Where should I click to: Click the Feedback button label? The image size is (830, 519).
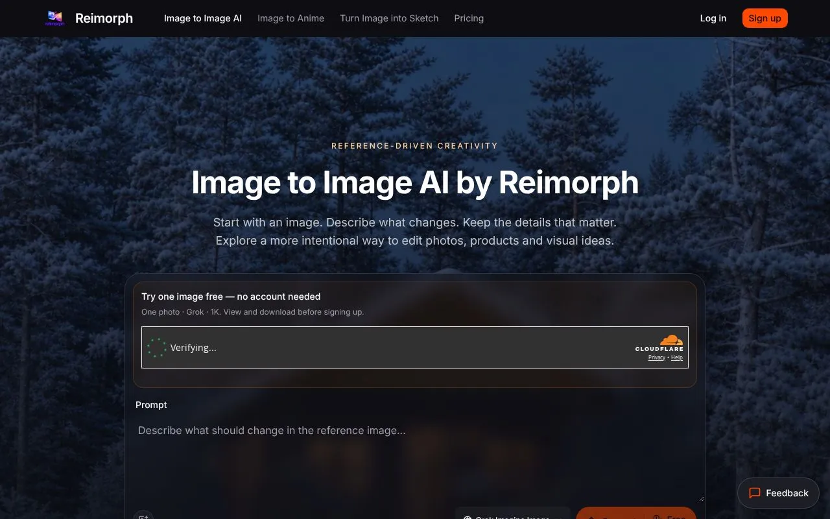787,493
